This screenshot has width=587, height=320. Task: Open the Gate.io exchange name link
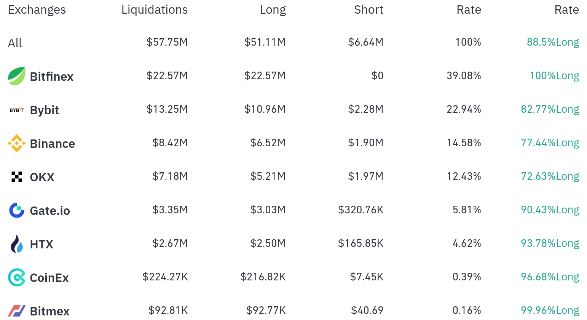click(50, 211)
